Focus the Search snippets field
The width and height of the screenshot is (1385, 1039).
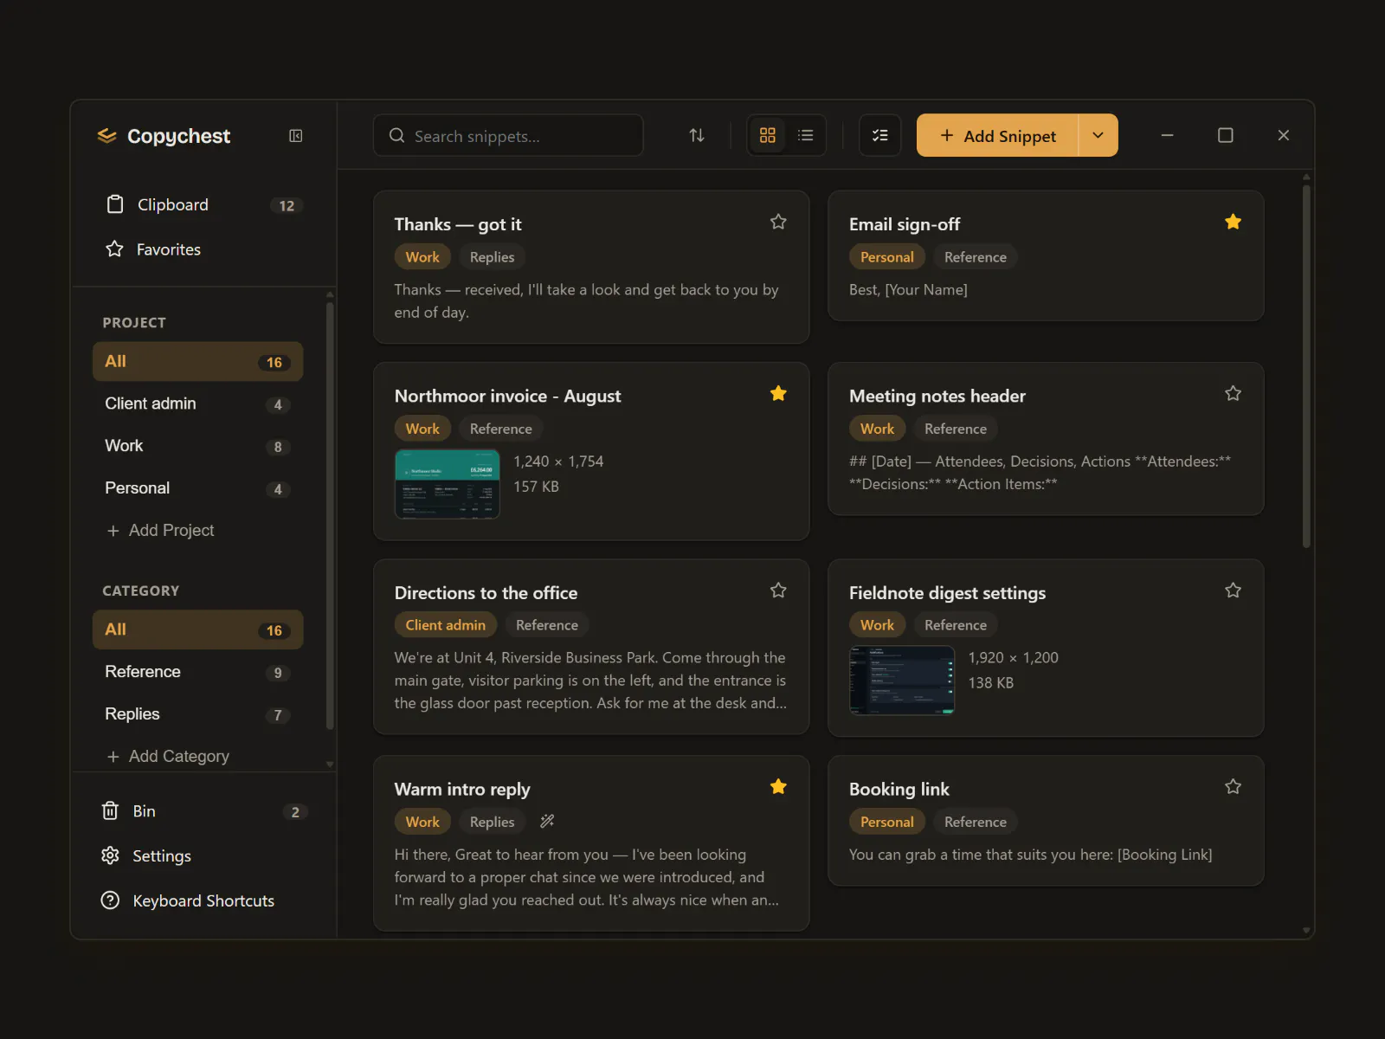[508, 135]
